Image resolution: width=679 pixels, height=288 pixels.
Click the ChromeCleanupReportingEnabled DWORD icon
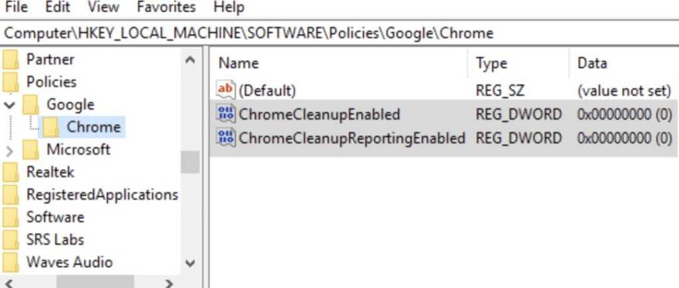226,138
